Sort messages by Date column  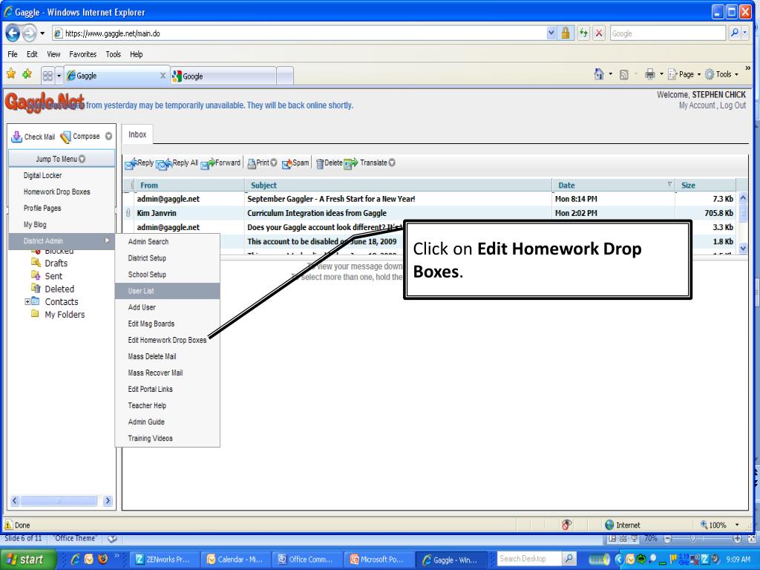pyautogui.click(x=614, y=185)
